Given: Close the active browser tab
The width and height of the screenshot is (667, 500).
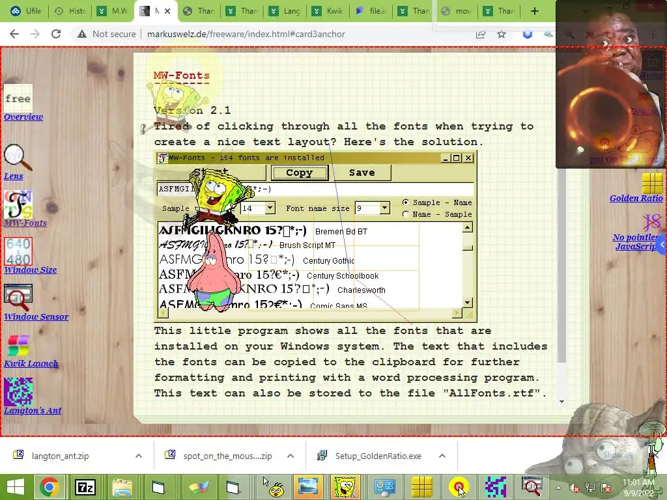Looking at the screenshot, I should (167, 11).
